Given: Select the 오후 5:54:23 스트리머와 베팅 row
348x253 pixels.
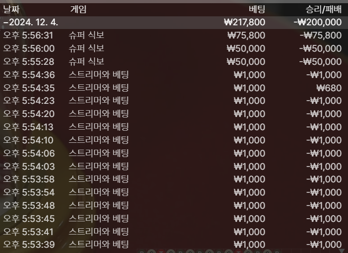Looking at the screenshot, I should click(x=174, y=101).
